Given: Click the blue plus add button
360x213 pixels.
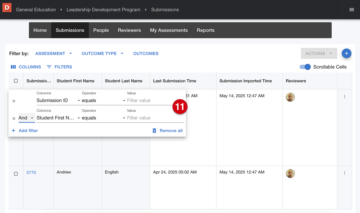Looking at the screenshot, I should click(346, 53).
